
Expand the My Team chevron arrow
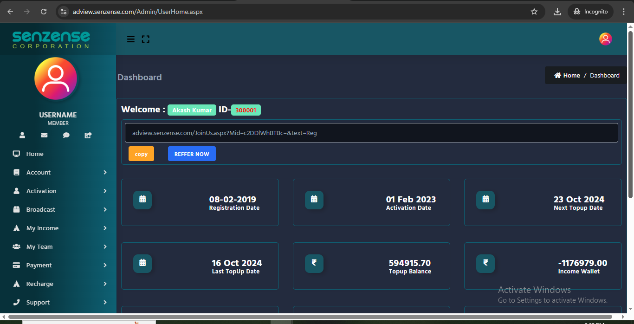coord(105,246)
